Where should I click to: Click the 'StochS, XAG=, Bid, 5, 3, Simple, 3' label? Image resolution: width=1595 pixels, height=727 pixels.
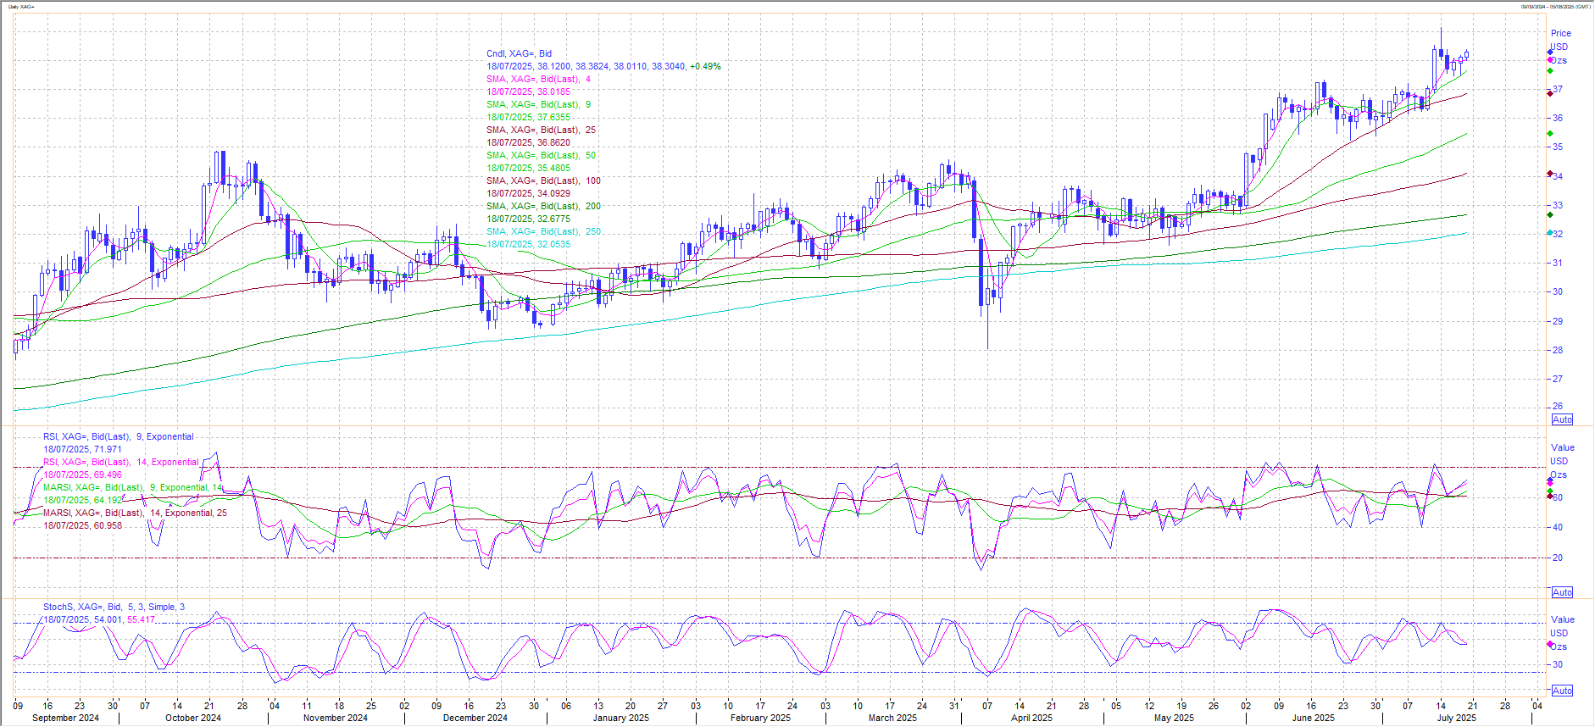[x=114, y=607]
